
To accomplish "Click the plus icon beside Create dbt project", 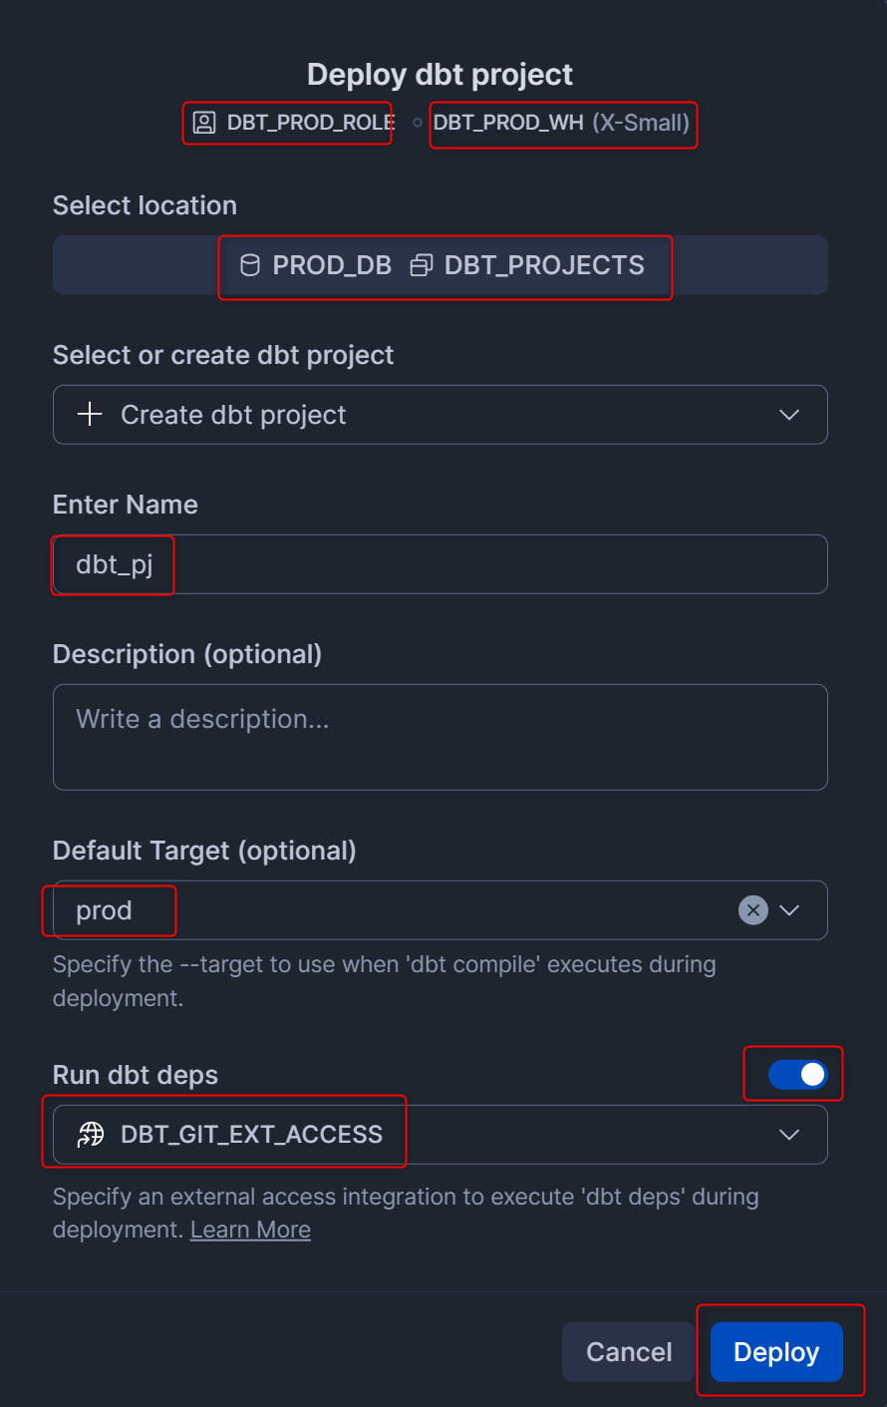I will [x=91, y=415].
